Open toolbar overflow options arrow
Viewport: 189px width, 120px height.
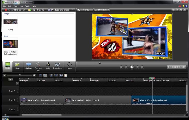pyautogui.click(x=73, y=10)
